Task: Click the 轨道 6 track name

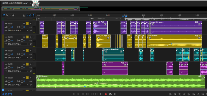Action: (x=11, y=78)
